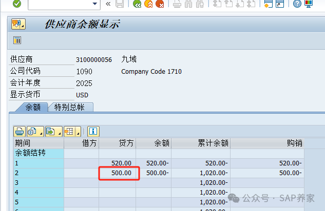Go to Next Page icon
The height and width of the screenshot is (211, 325).
pos(240,4)
